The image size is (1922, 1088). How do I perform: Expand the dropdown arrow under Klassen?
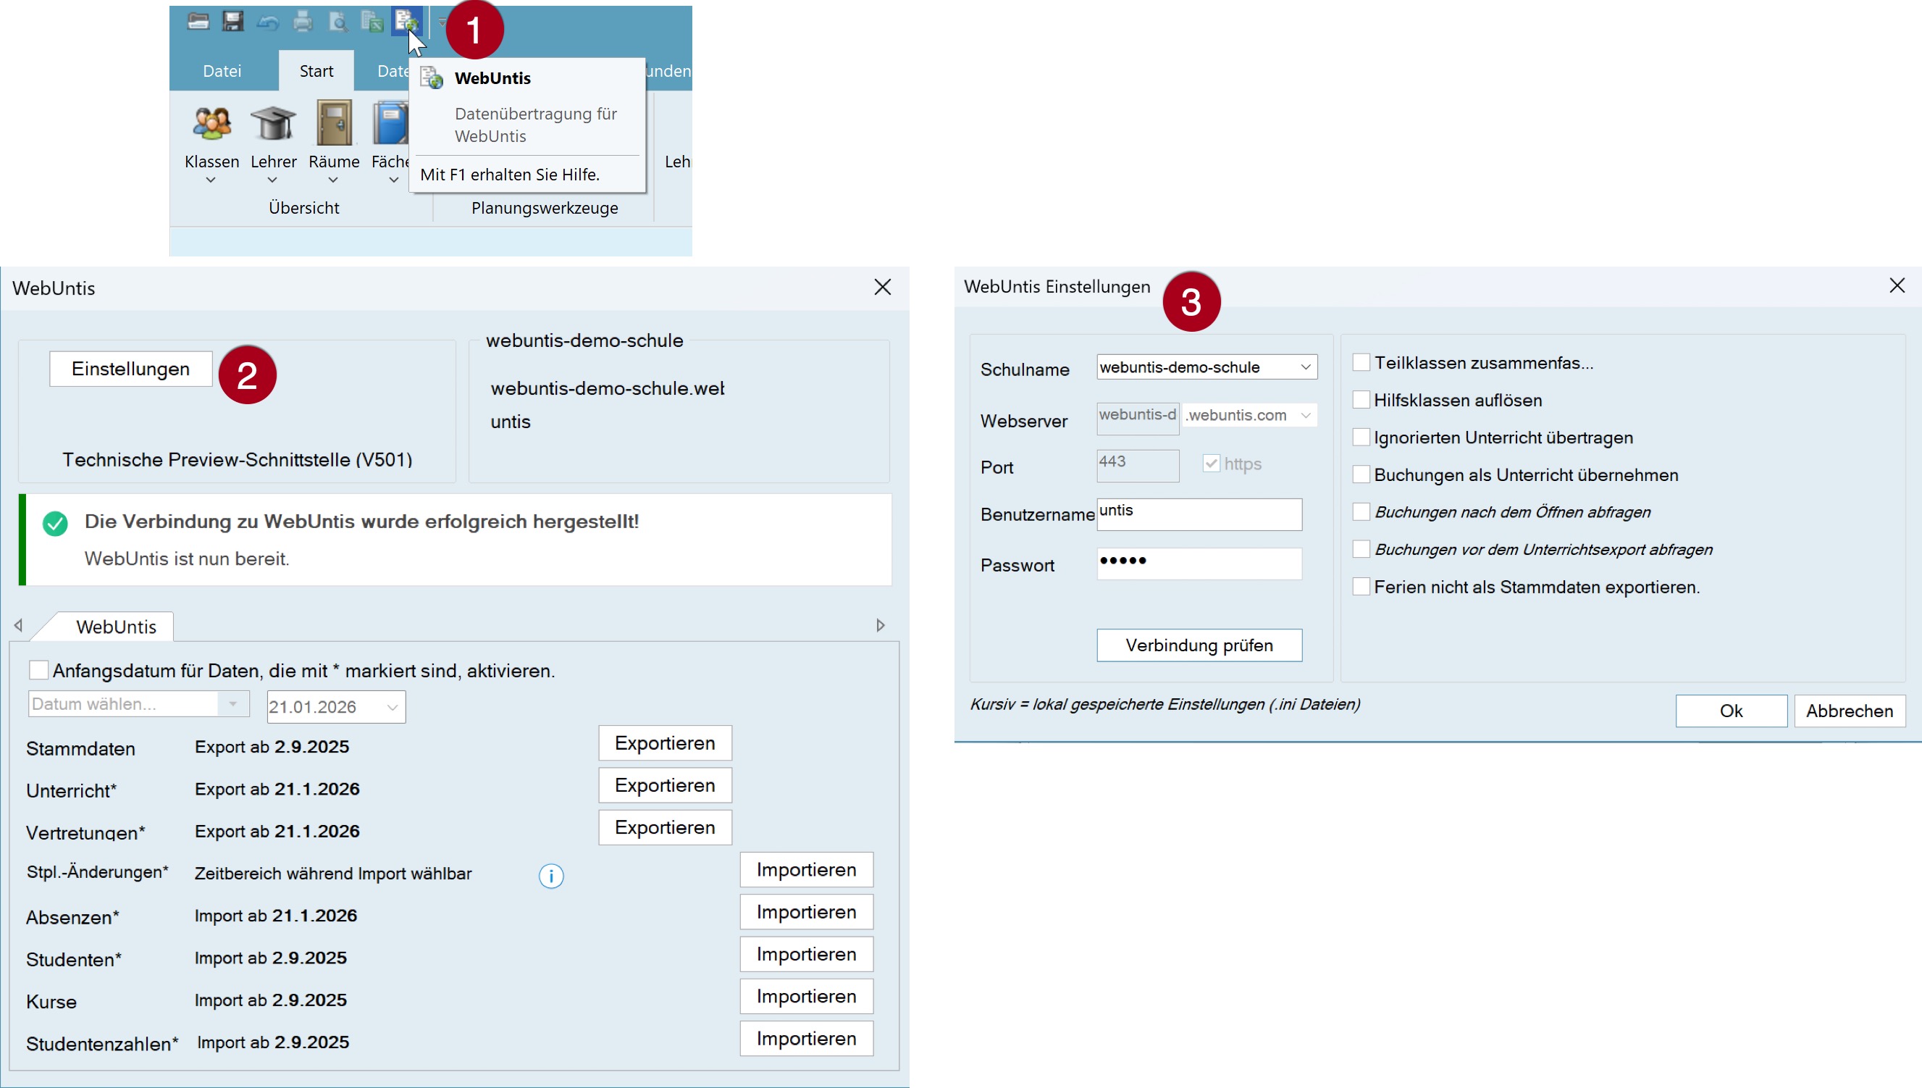point(211,180)
